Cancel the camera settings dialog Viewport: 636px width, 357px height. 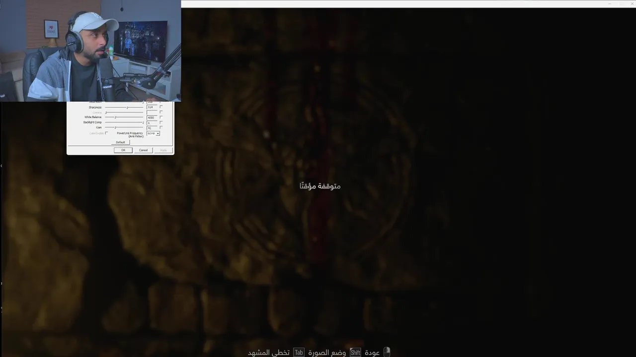point(143,150)
